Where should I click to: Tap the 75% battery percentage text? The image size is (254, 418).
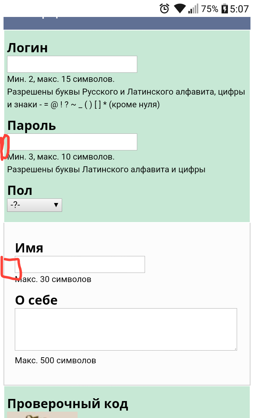[210, 8]
